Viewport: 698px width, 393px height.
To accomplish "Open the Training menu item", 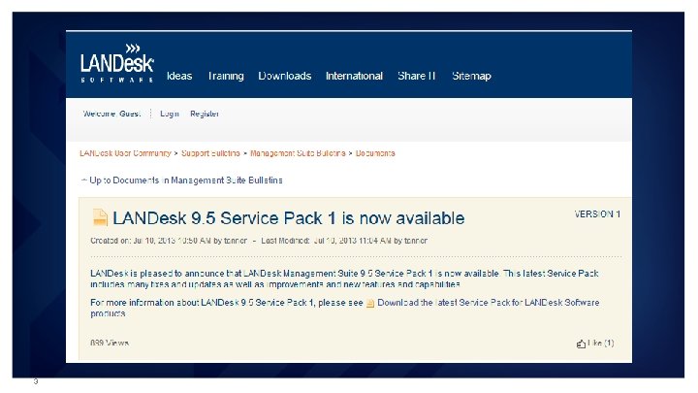I will click(x=226, y=76).
